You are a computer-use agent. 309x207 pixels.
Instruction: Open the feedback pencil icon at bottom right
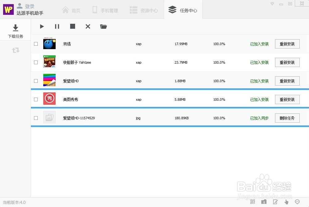(275, 202)
